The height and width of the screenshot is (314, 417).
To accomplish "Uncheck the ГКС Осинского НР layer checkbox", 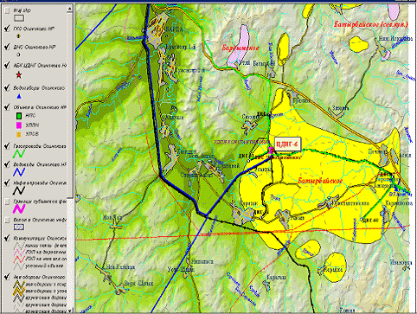I will pyautogui.click(x=7, y=29).
